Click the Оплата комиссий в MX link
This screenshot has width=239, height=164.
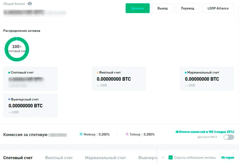pos(207,132)
